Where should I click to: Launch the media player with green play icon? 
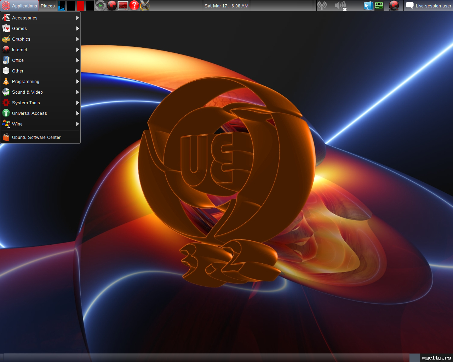point(101,6)
